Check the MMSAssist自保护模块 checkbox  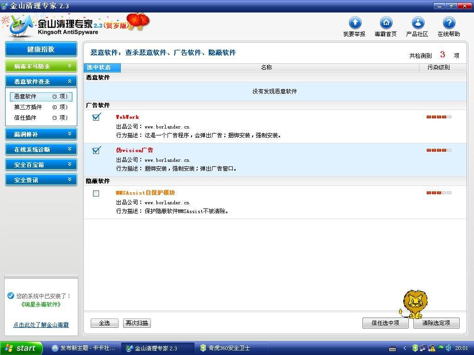point(96,193)
